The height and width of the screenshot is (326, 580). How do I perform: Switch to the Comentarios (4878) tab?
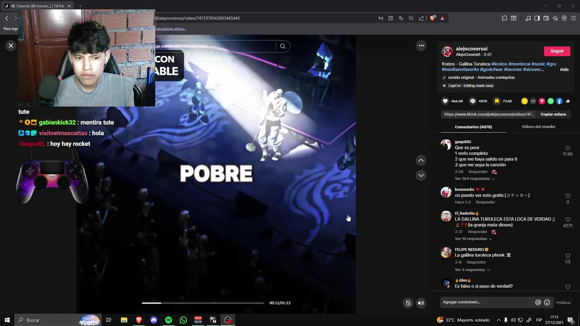pyautogui.click(x=473, y=127)
